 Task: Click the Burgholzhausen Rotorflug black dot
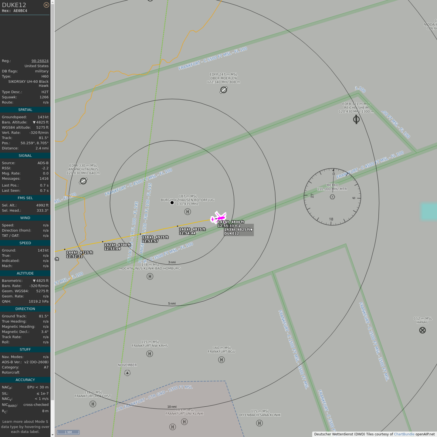point(172,203)
